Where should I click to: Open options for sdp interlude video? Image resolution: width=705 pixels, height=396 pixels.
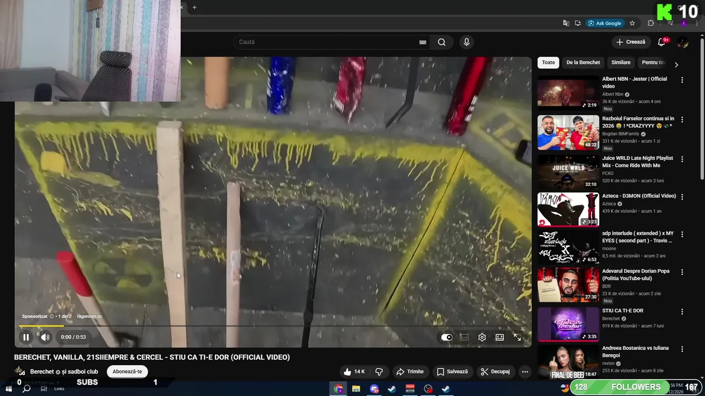tap(682, 234)
